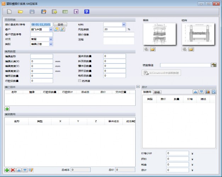Expand the 状况 dropdown
The image size is (222, 177).
point(51,39)
